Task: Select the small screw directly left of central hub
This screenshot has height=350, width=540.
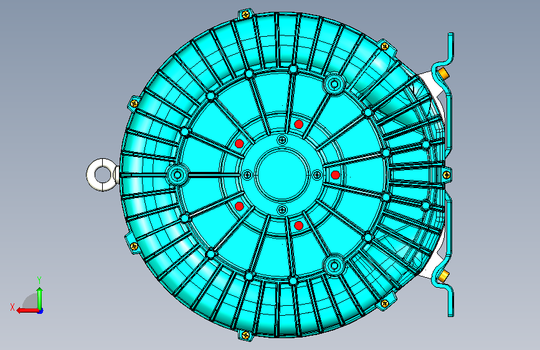Action: coord(247,174)
